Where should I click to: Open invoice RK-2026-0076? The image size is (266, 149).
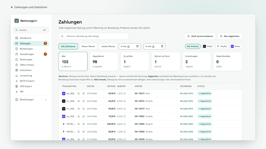[x=186, y=101]
